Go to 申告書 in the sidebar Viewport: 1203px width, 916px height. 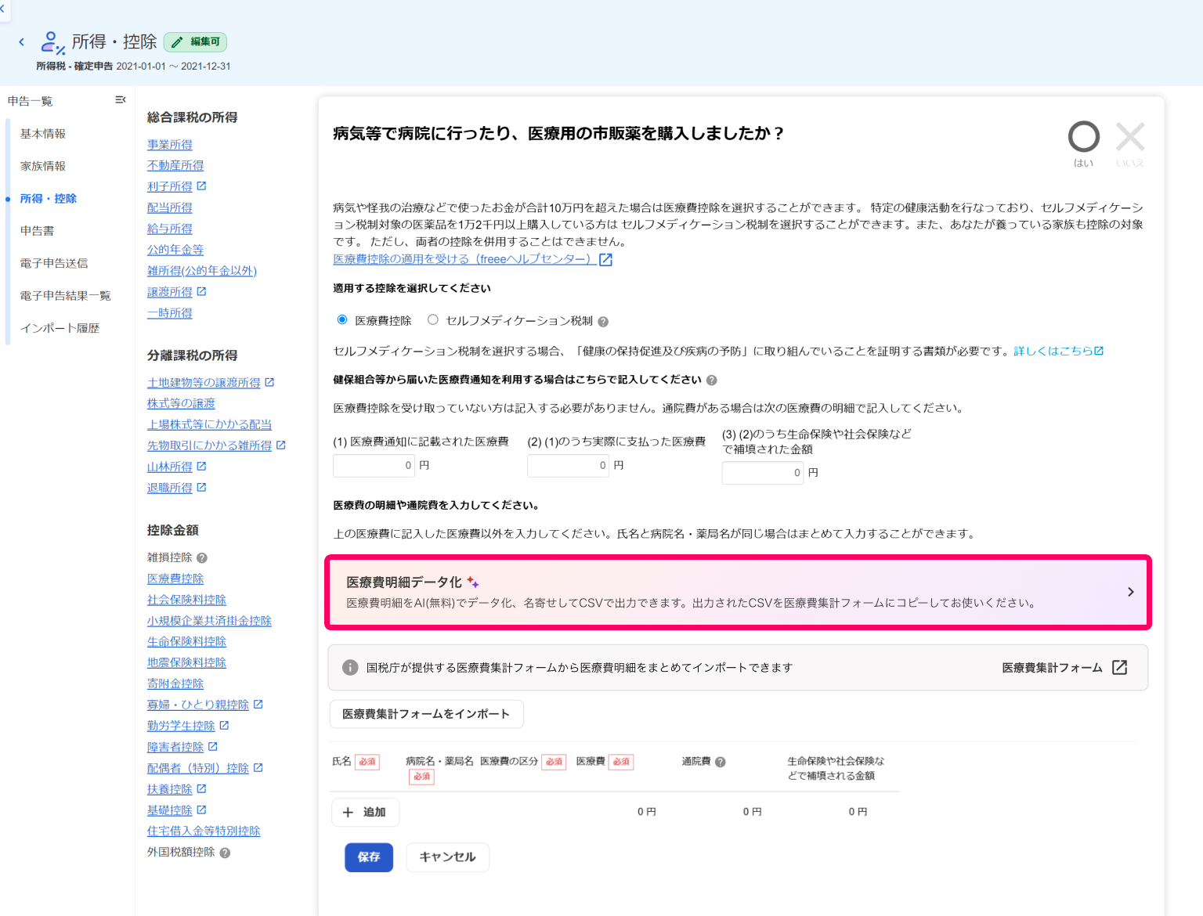coord(38,231)
